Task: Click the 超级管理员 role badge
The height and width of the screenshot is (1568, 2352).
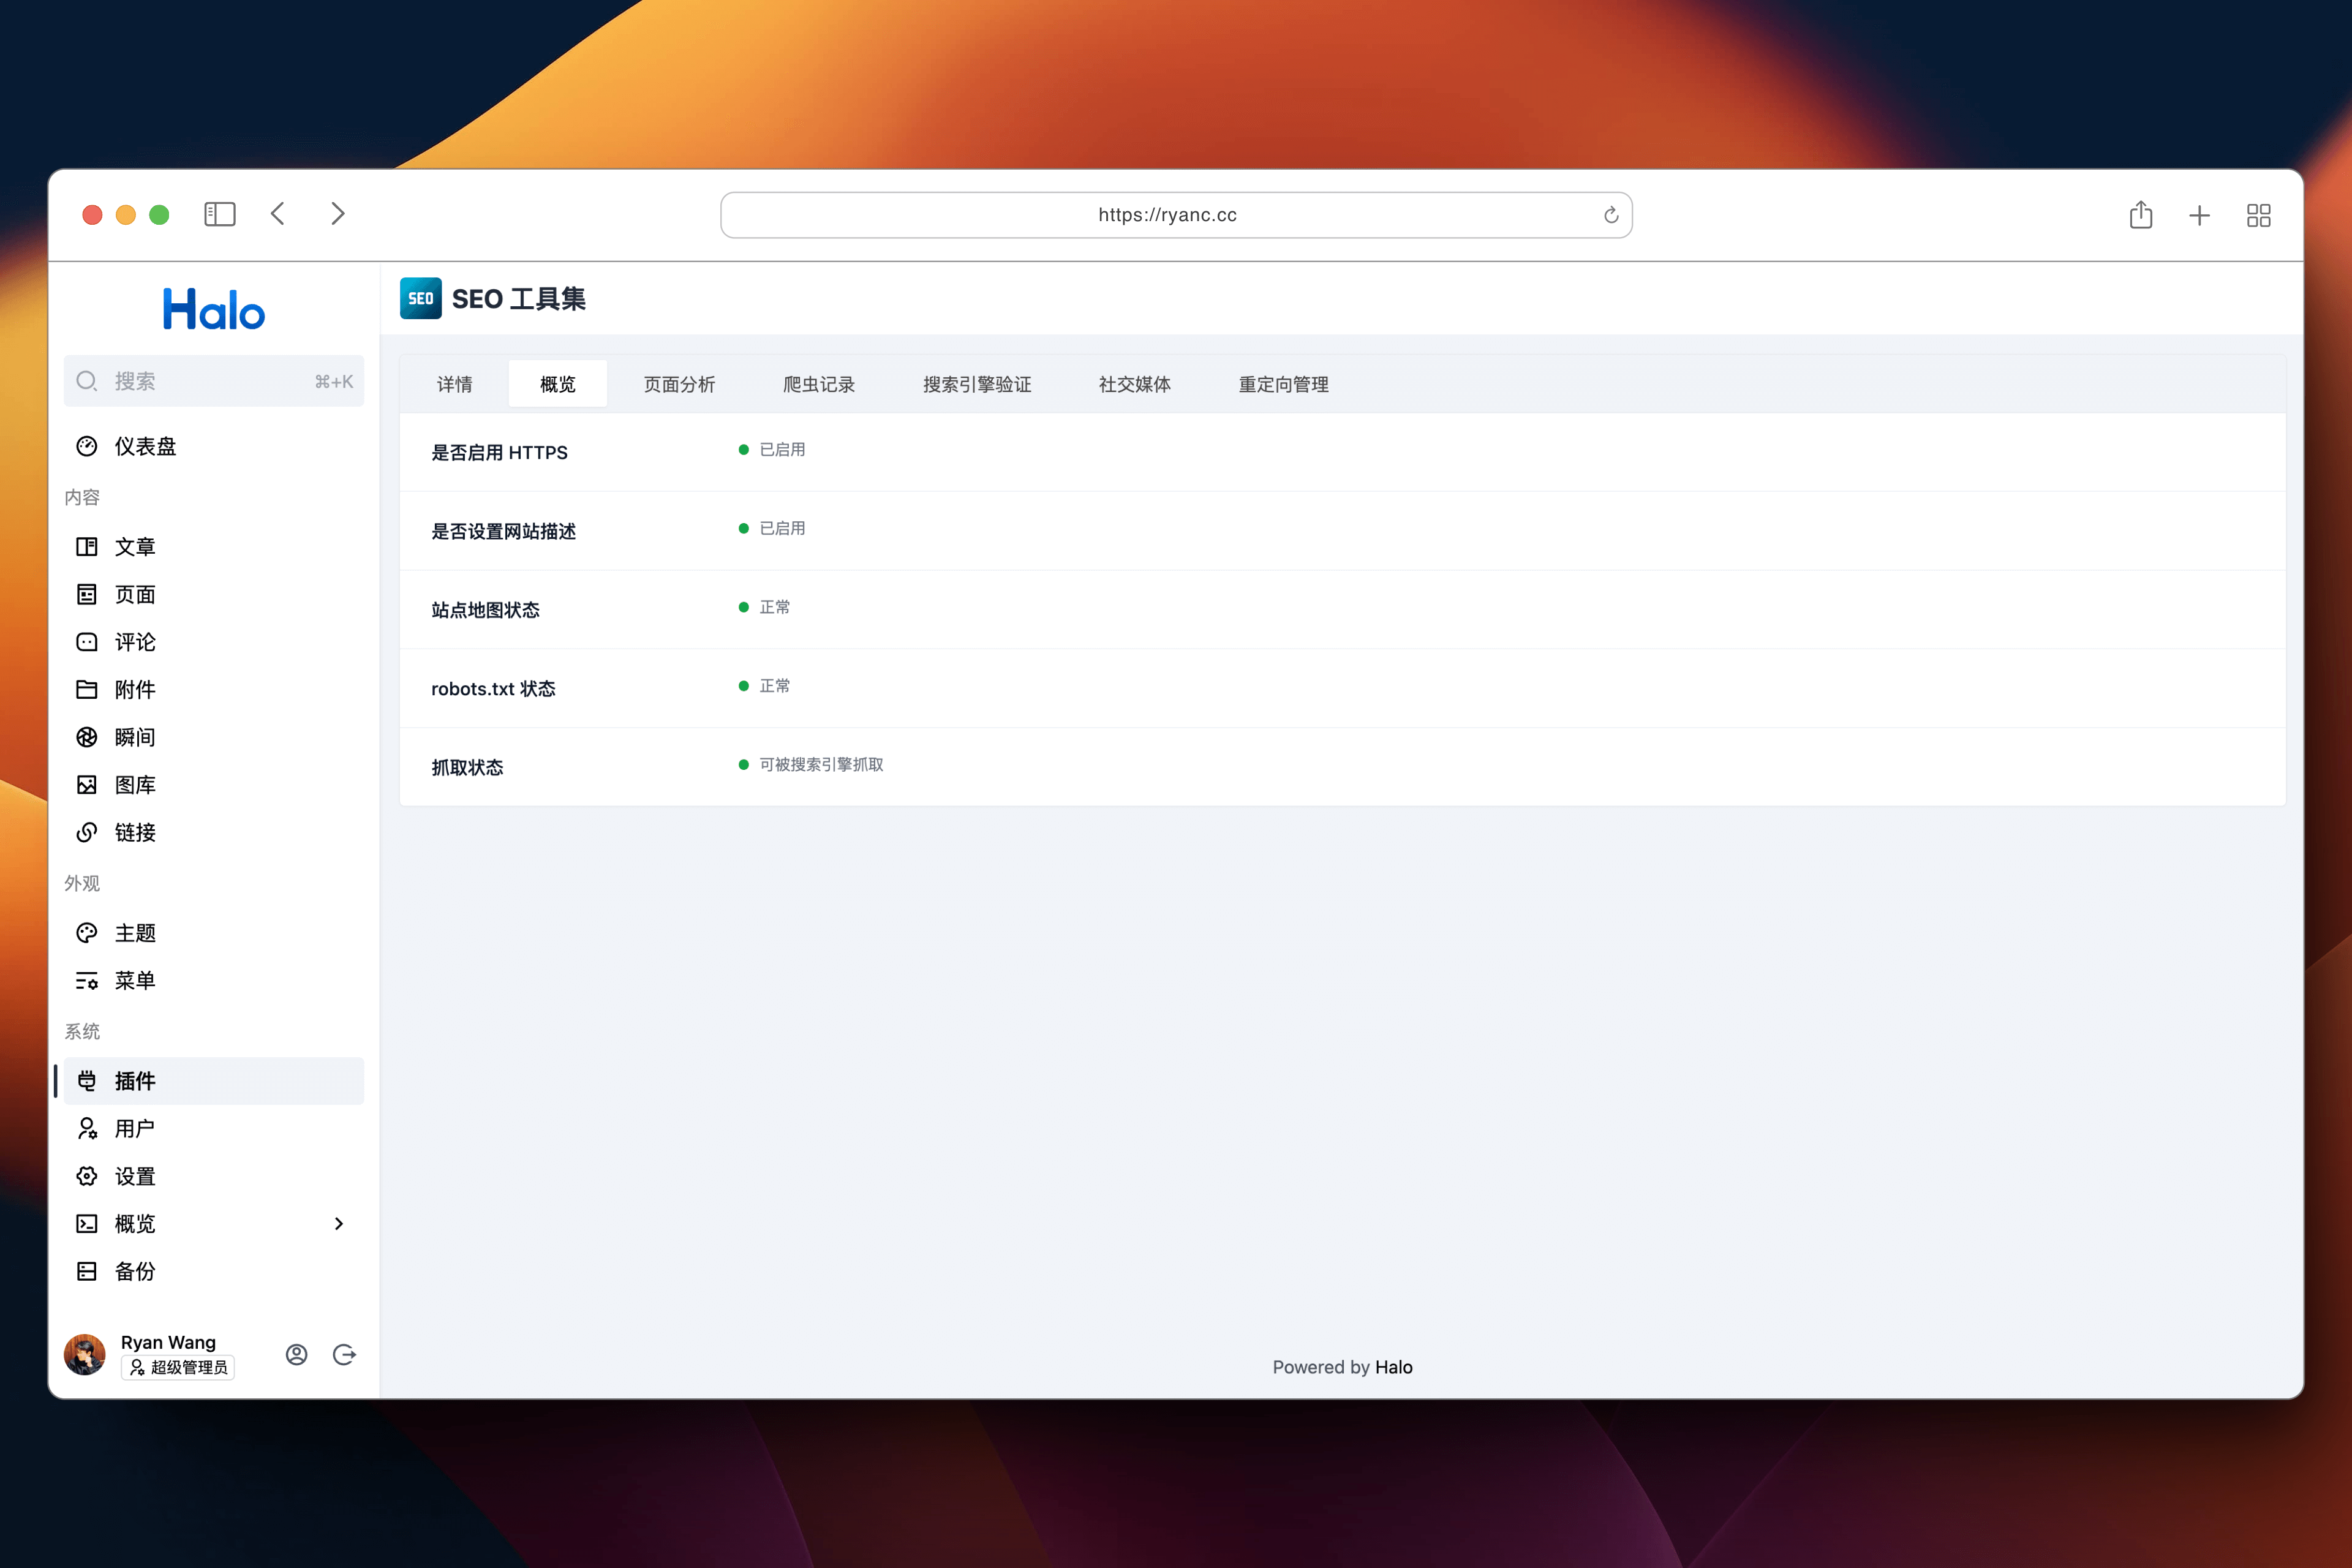Action: [178, 1367]
